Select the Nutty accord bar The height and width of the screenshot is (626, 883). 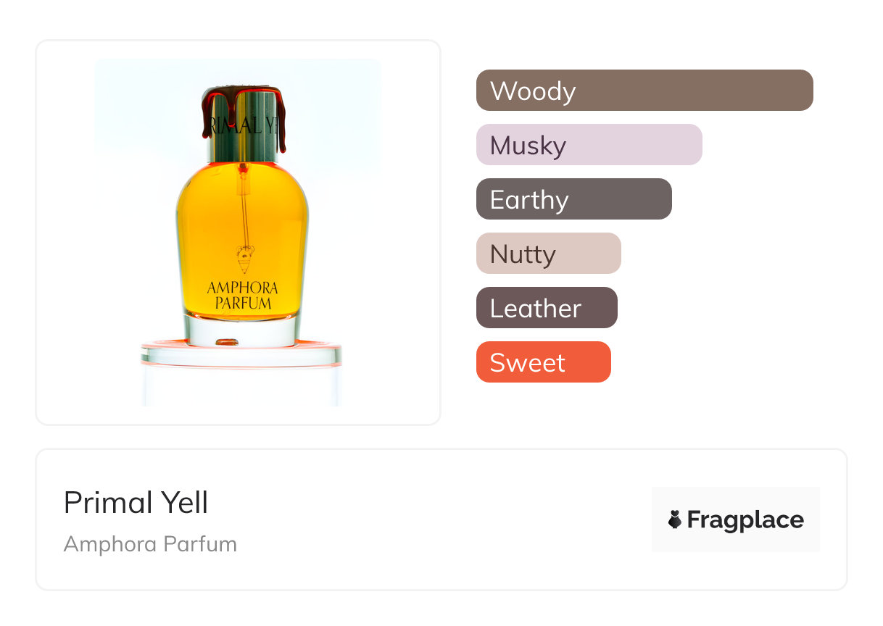pyautogui.click(x=548, y=254)
